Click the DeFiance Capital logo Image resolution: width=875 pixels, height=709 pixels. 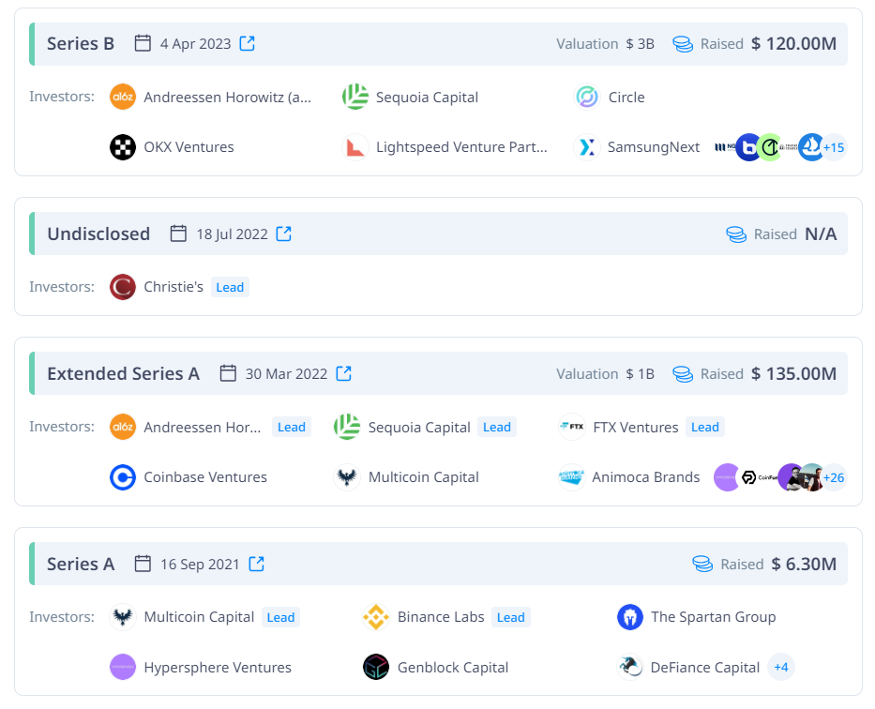tap(630, 667)
